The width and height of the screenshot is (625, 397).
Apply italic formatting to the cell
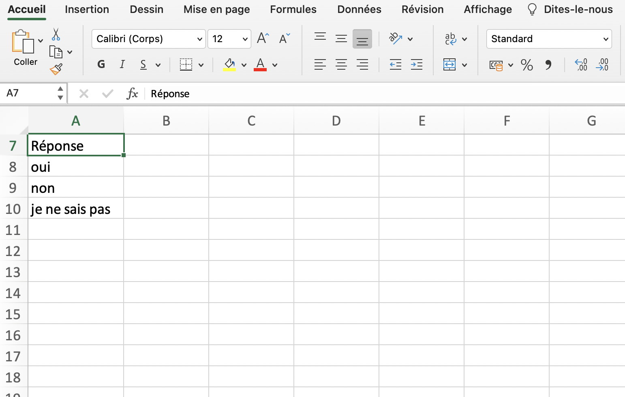tap(122, 64)
